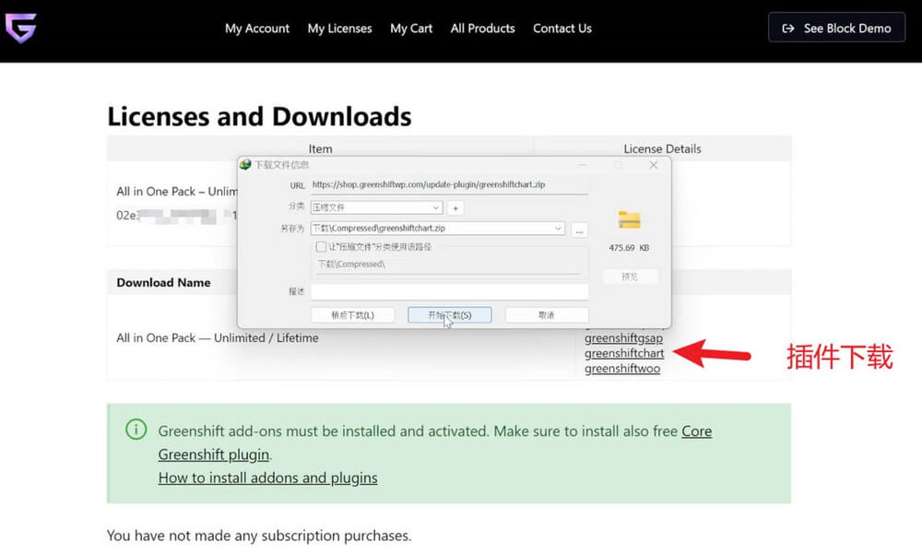Browse All Products
This screenshot has height=554, width=922.
(x=483, y=29)
